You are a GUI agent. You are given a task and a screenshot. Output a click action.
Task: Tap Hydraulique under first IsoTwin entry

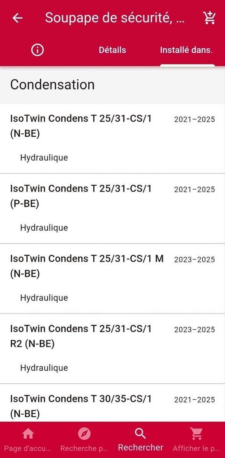(x=44, y=158)
